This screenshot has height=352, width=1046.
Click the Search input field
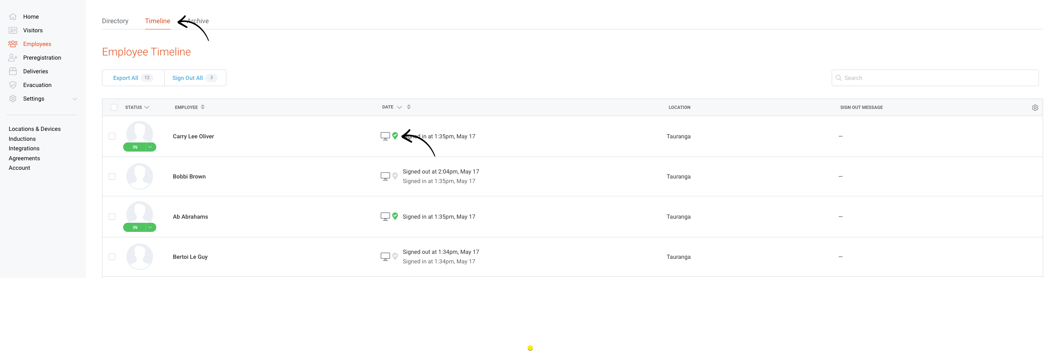coord(935,78)
